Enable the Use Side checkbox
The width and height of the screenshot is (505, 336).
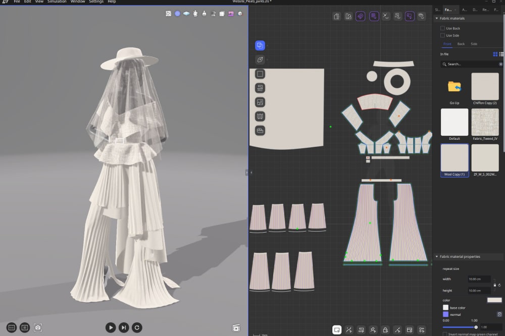click(x=442, y=35)
